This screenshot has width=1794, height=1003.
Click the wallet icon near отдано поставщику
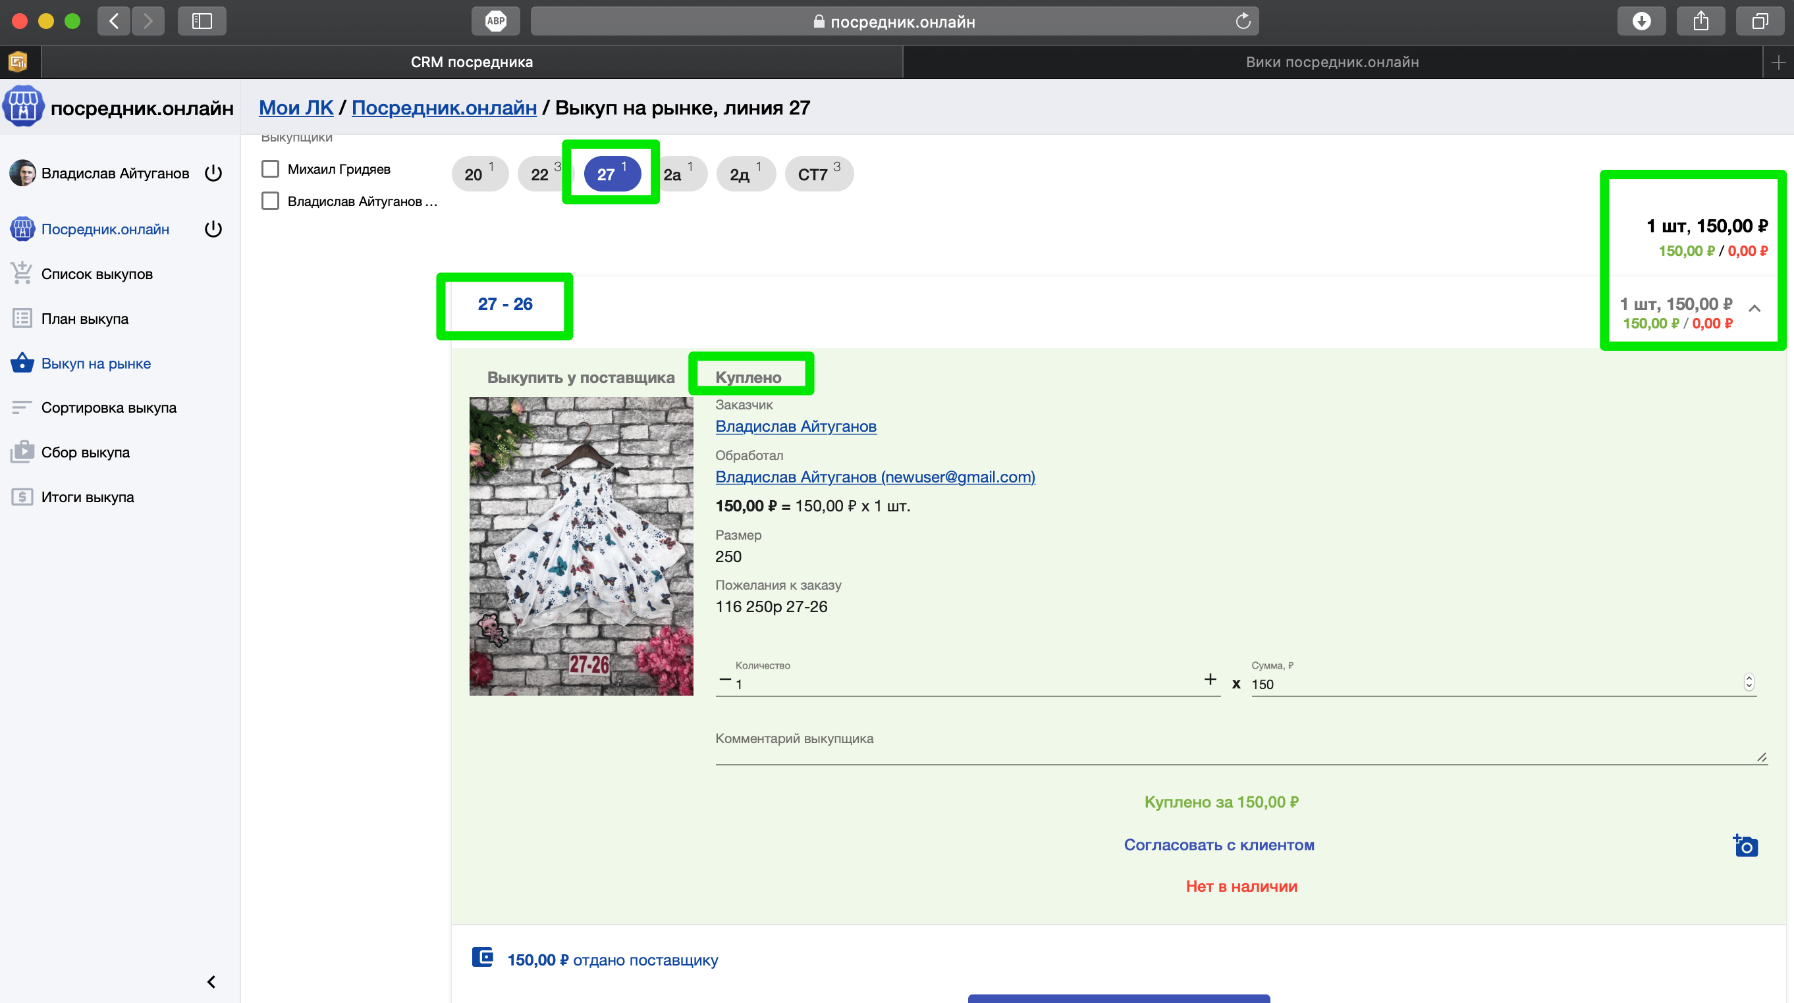[482, 958]
